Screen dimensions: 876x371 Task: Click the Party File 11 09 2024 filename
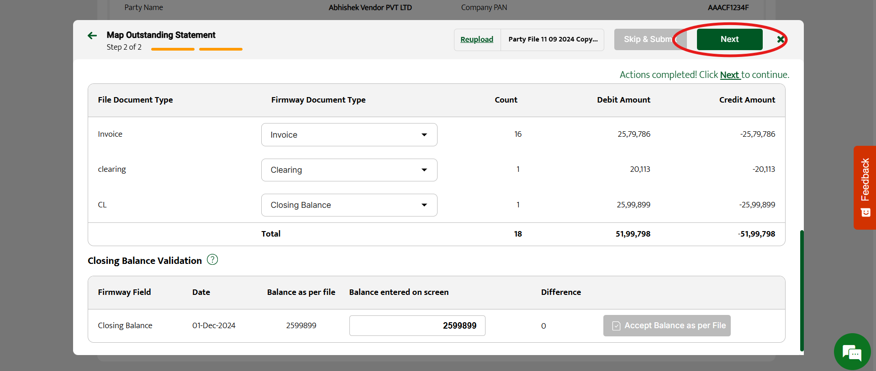(x=553, y=40)
